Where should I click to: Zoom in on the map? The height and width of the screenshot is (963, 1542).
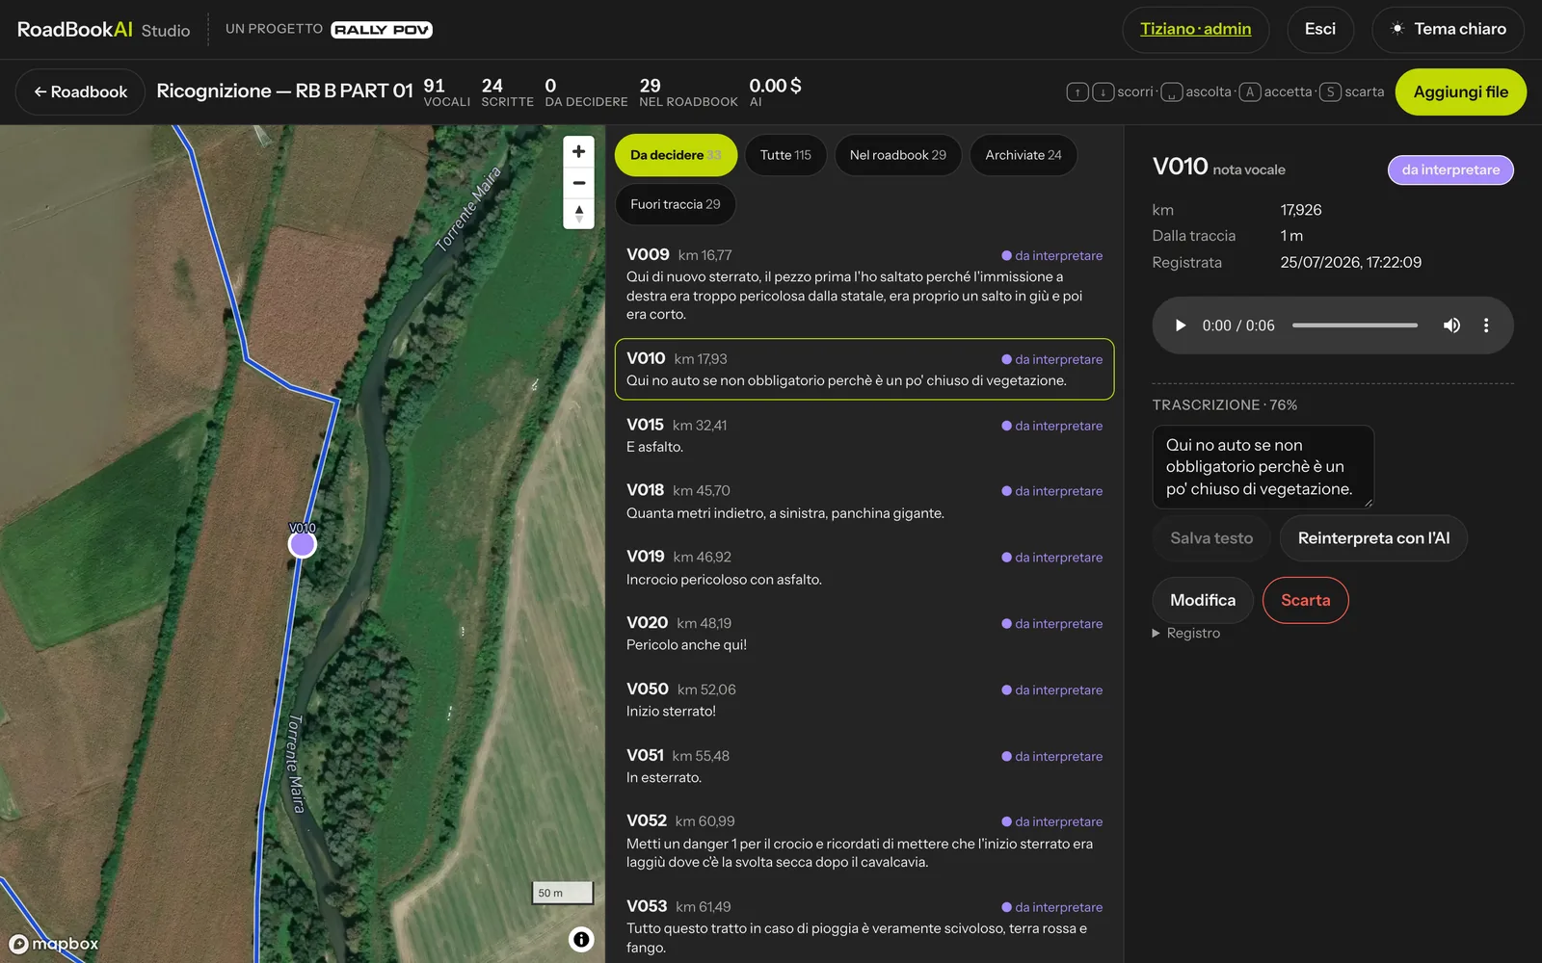(578, 151)
